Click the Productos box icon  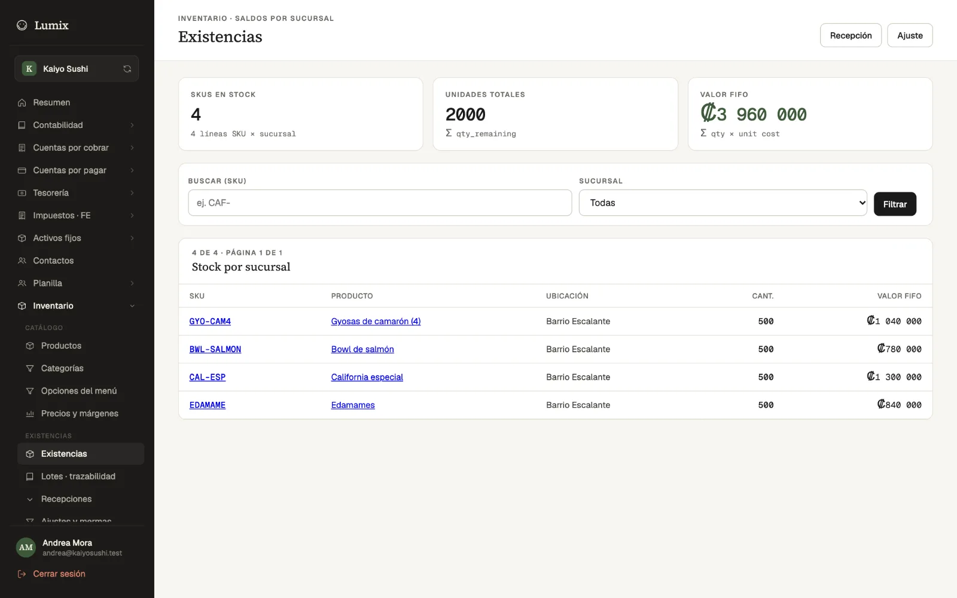(30, 346)
